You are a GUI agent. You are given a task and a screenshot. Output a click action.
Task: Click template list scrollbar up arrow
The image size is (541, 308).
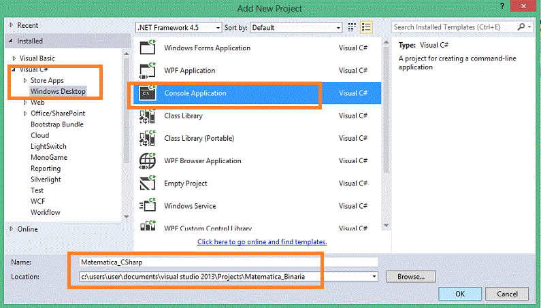[x=386, y=42]
